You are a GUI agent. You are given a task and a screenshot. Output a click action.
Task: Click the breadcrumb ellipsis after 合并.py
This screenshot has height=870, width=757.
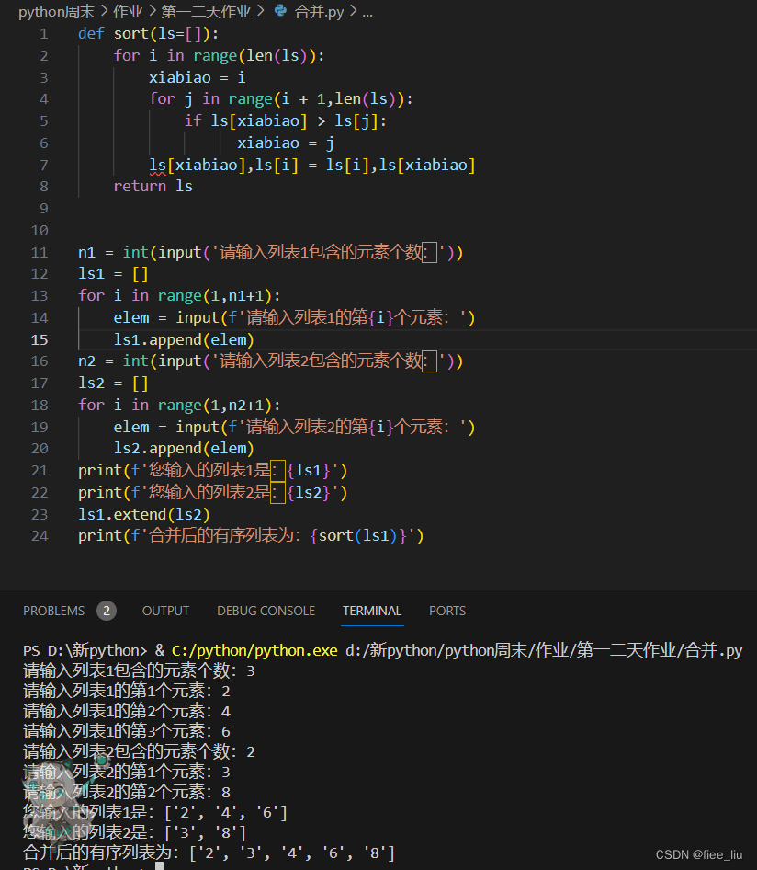coord(367,12)
